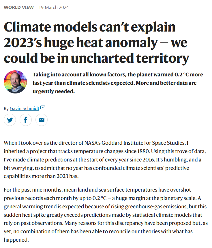Click the envelope icon beside Gavin Schmidt's name

(43, 107)
